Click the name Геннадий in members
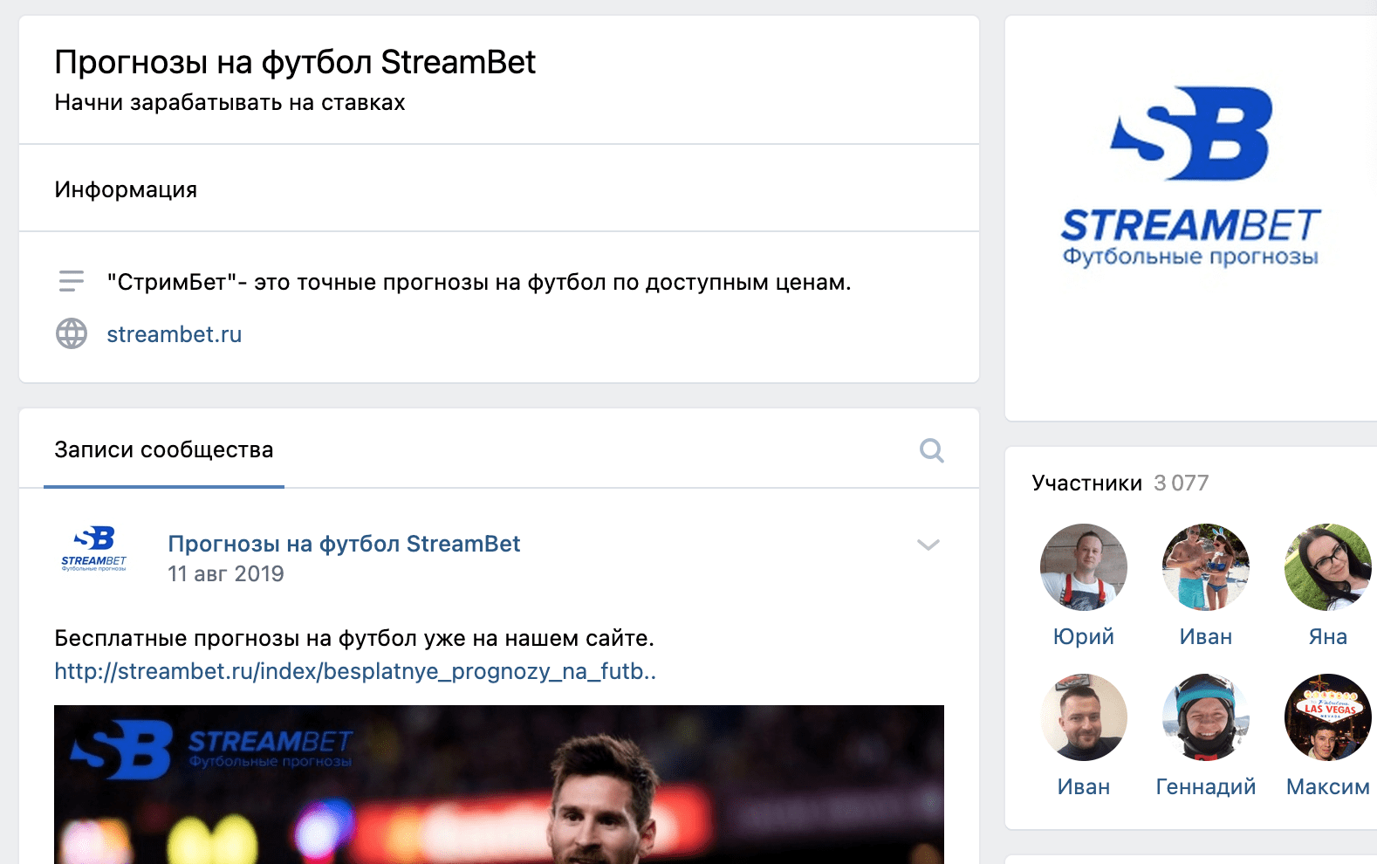Screen dimensions: 1377x864 click(x=1205, y=786)
